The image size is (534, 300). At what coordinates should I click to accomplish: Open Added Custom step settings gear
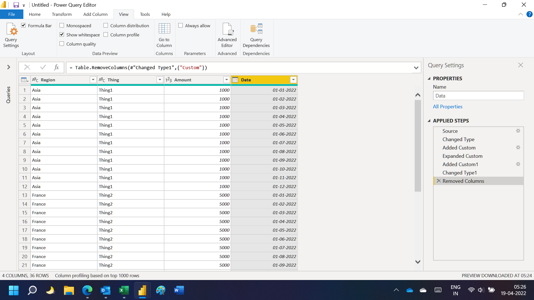pos(518,147)
